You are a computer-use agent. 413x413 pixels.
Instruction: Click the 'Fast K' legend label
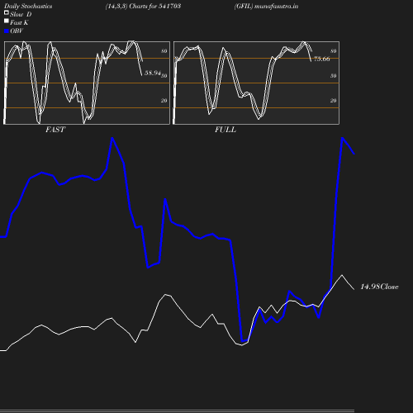coord(19,22)
